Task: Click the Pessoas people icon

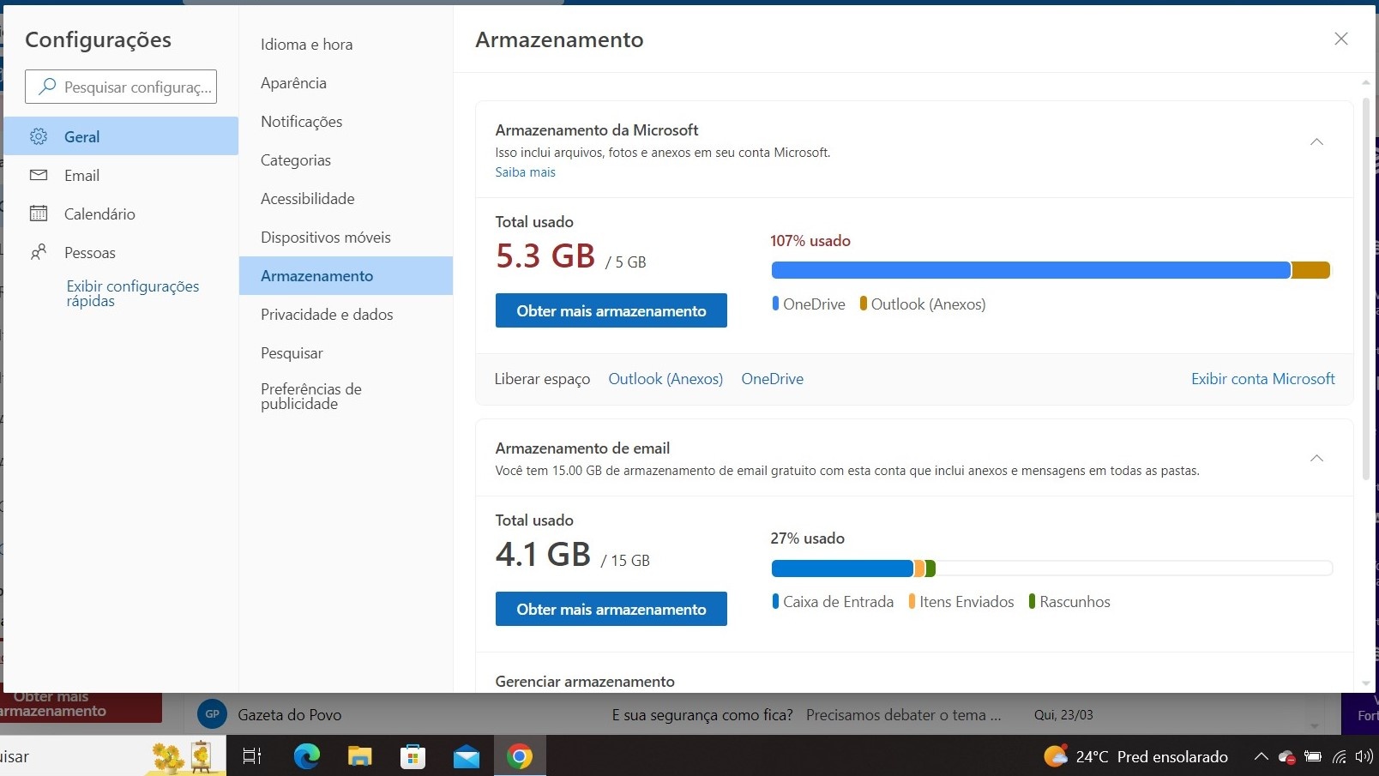Action: 39,252
